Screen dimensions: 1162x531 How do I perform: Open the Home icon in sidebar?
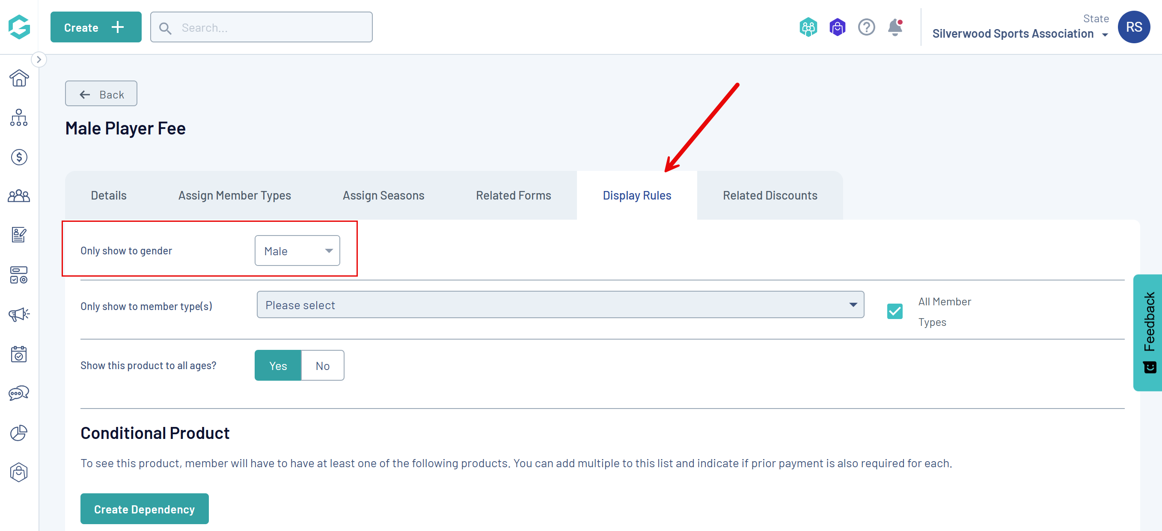[19, 78]
